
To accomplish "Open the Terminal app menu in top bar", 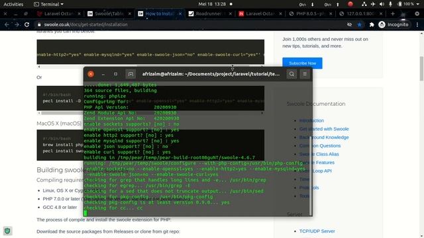I will click(x=48, y=5).
